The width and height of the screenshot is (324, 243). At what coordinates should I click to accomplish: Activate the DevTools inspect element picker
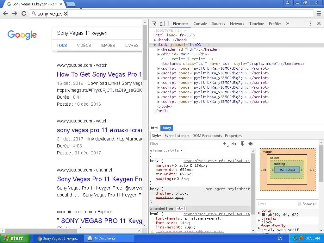[154, 23]
